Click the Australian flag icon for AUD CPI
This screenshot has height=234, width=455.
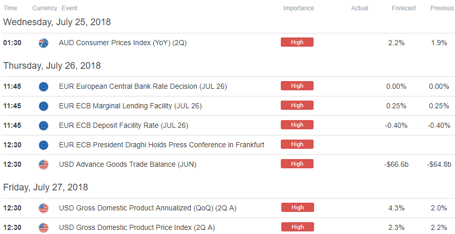(x=44, y=43)
